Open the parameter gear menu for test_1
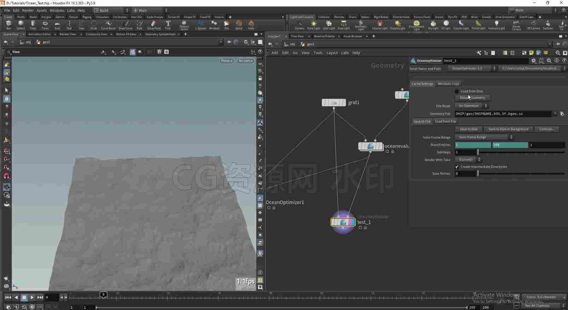The height and width of the screenshot is (310, 568). (x=534, y=61)
